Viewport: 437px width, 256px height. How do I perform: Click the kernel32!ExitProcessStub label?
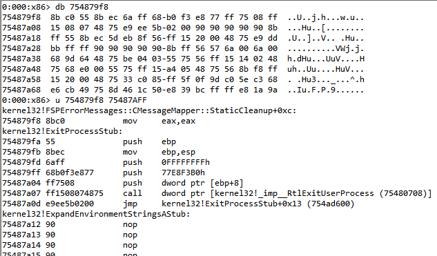(62, 131)
